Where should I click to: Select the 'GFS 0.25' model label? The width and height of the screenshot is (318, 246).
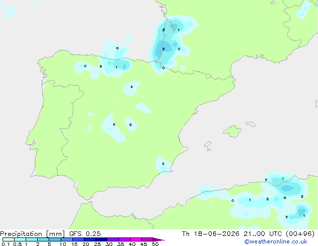(x=85, y=234)
